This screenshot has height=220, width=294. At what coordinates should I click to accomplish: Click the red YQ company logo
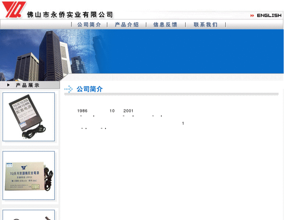point(14,10)
